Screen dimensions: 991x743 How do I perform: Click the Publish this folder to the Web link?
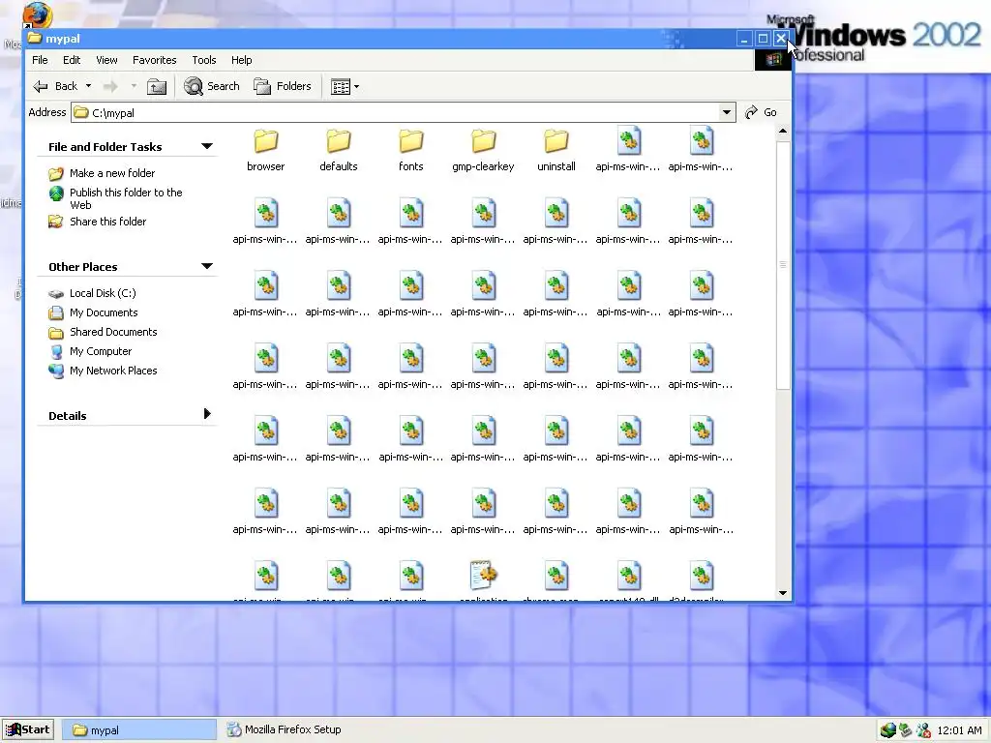126,198
